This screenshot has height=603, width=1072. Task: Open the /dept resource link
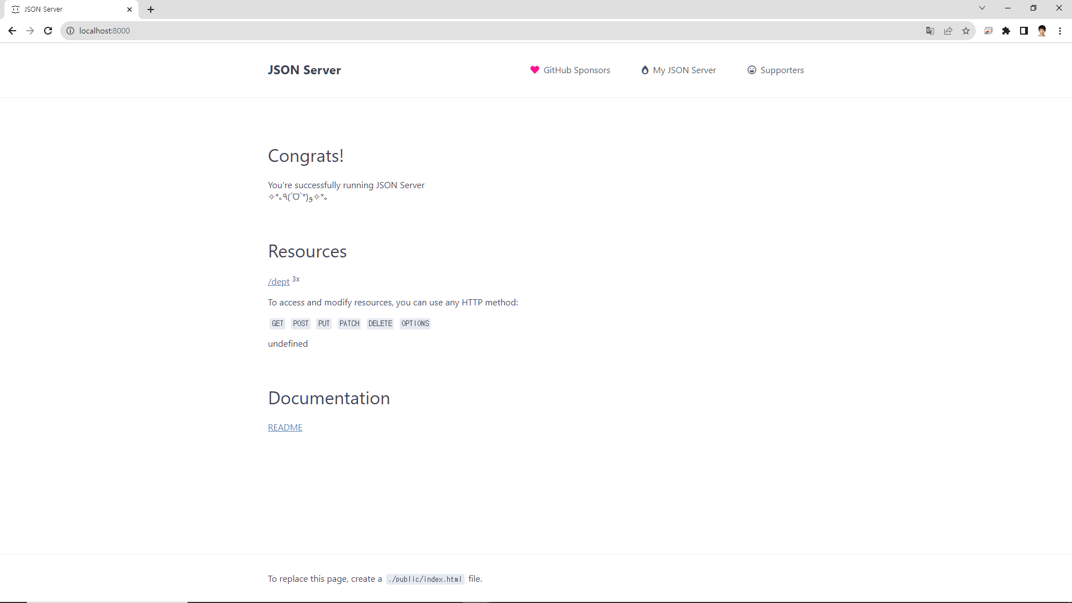(x=279, y=282)
